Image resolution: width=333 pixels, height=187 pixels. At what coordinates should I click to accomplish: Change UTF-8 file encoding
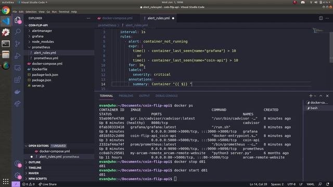(x=291, y=184)
